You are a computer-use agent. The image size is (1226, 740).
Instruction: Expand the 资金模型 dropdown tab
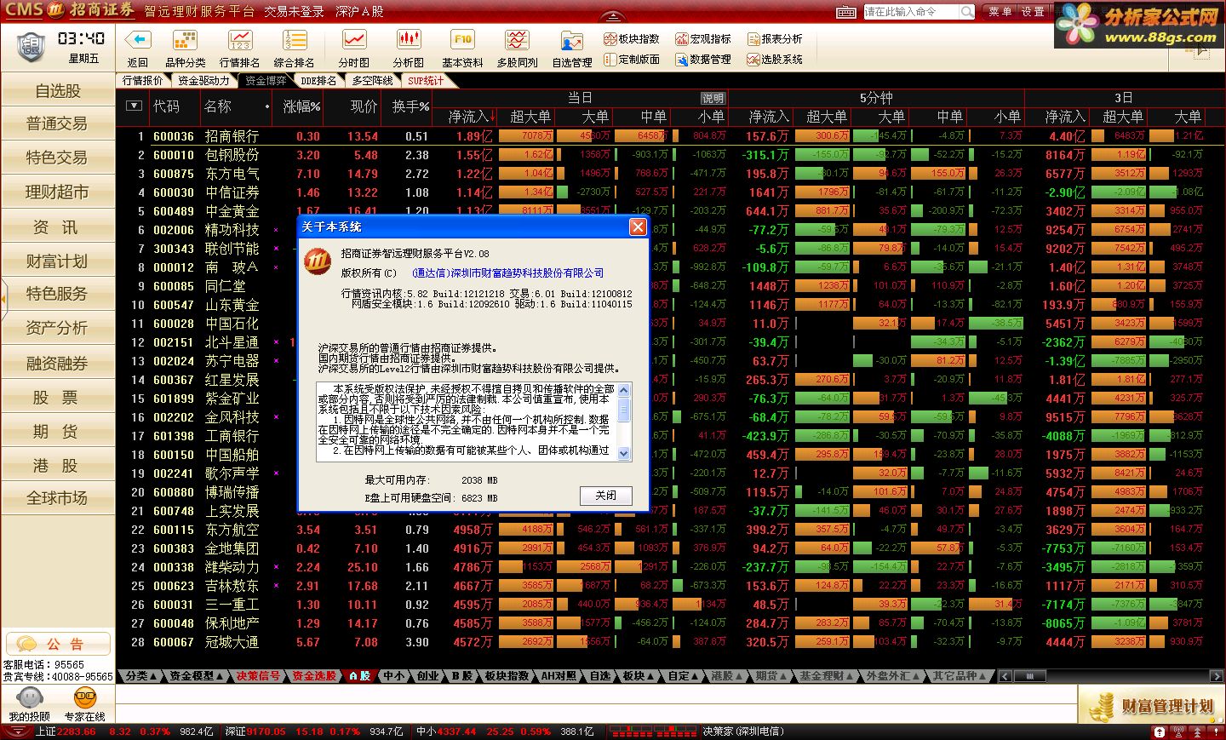pos(197,676)
